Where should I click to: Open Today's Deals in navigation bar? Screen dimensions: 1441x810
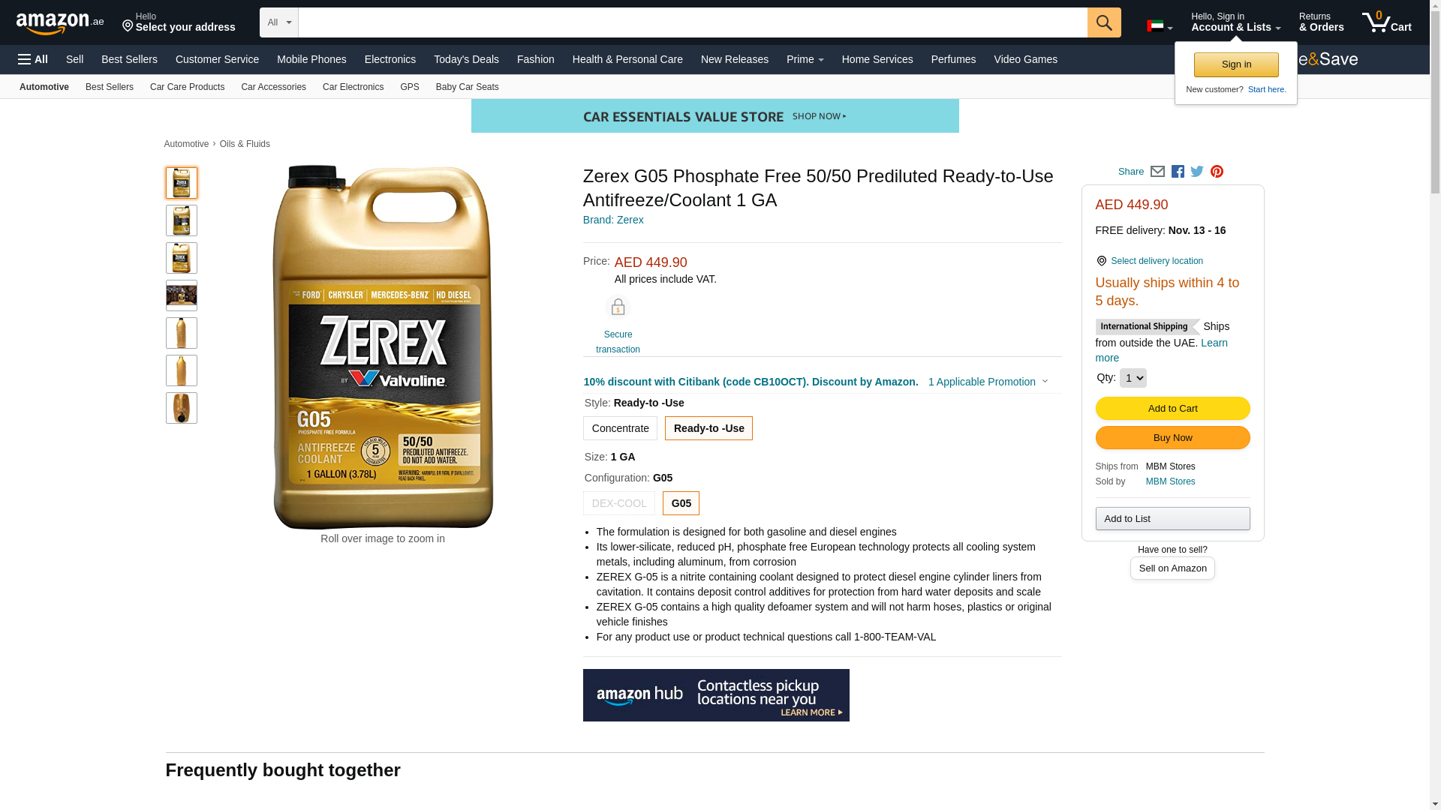click(x=466, y=59)
